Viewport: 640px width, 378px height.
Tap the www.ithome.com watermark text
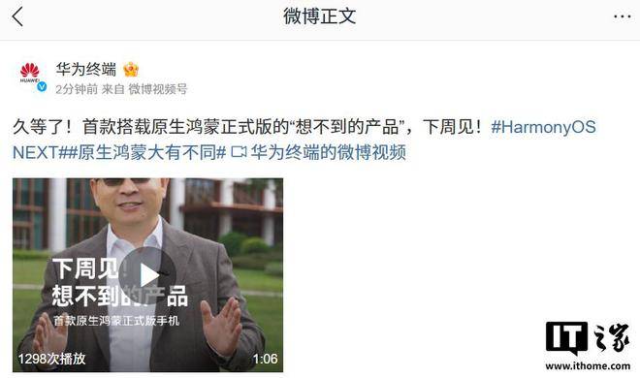click(588, 365)
